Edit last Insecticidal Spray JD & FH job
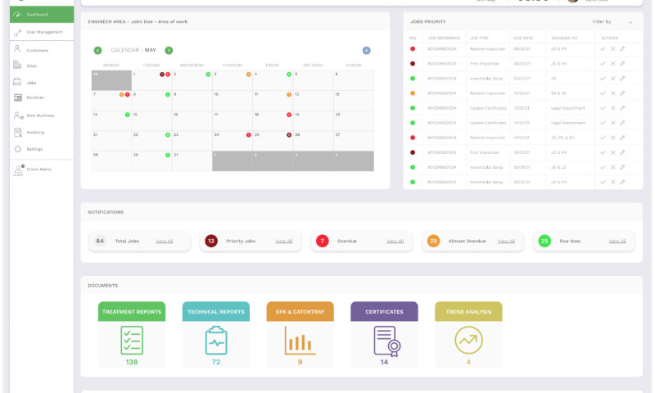The image size is (655, 393). (622, 182)
